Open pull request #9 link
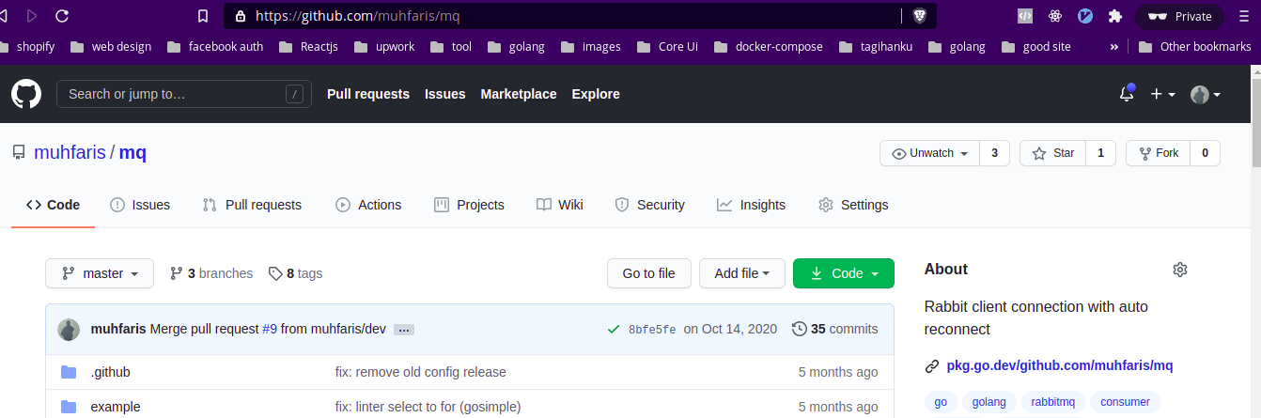 coord(270,329)
